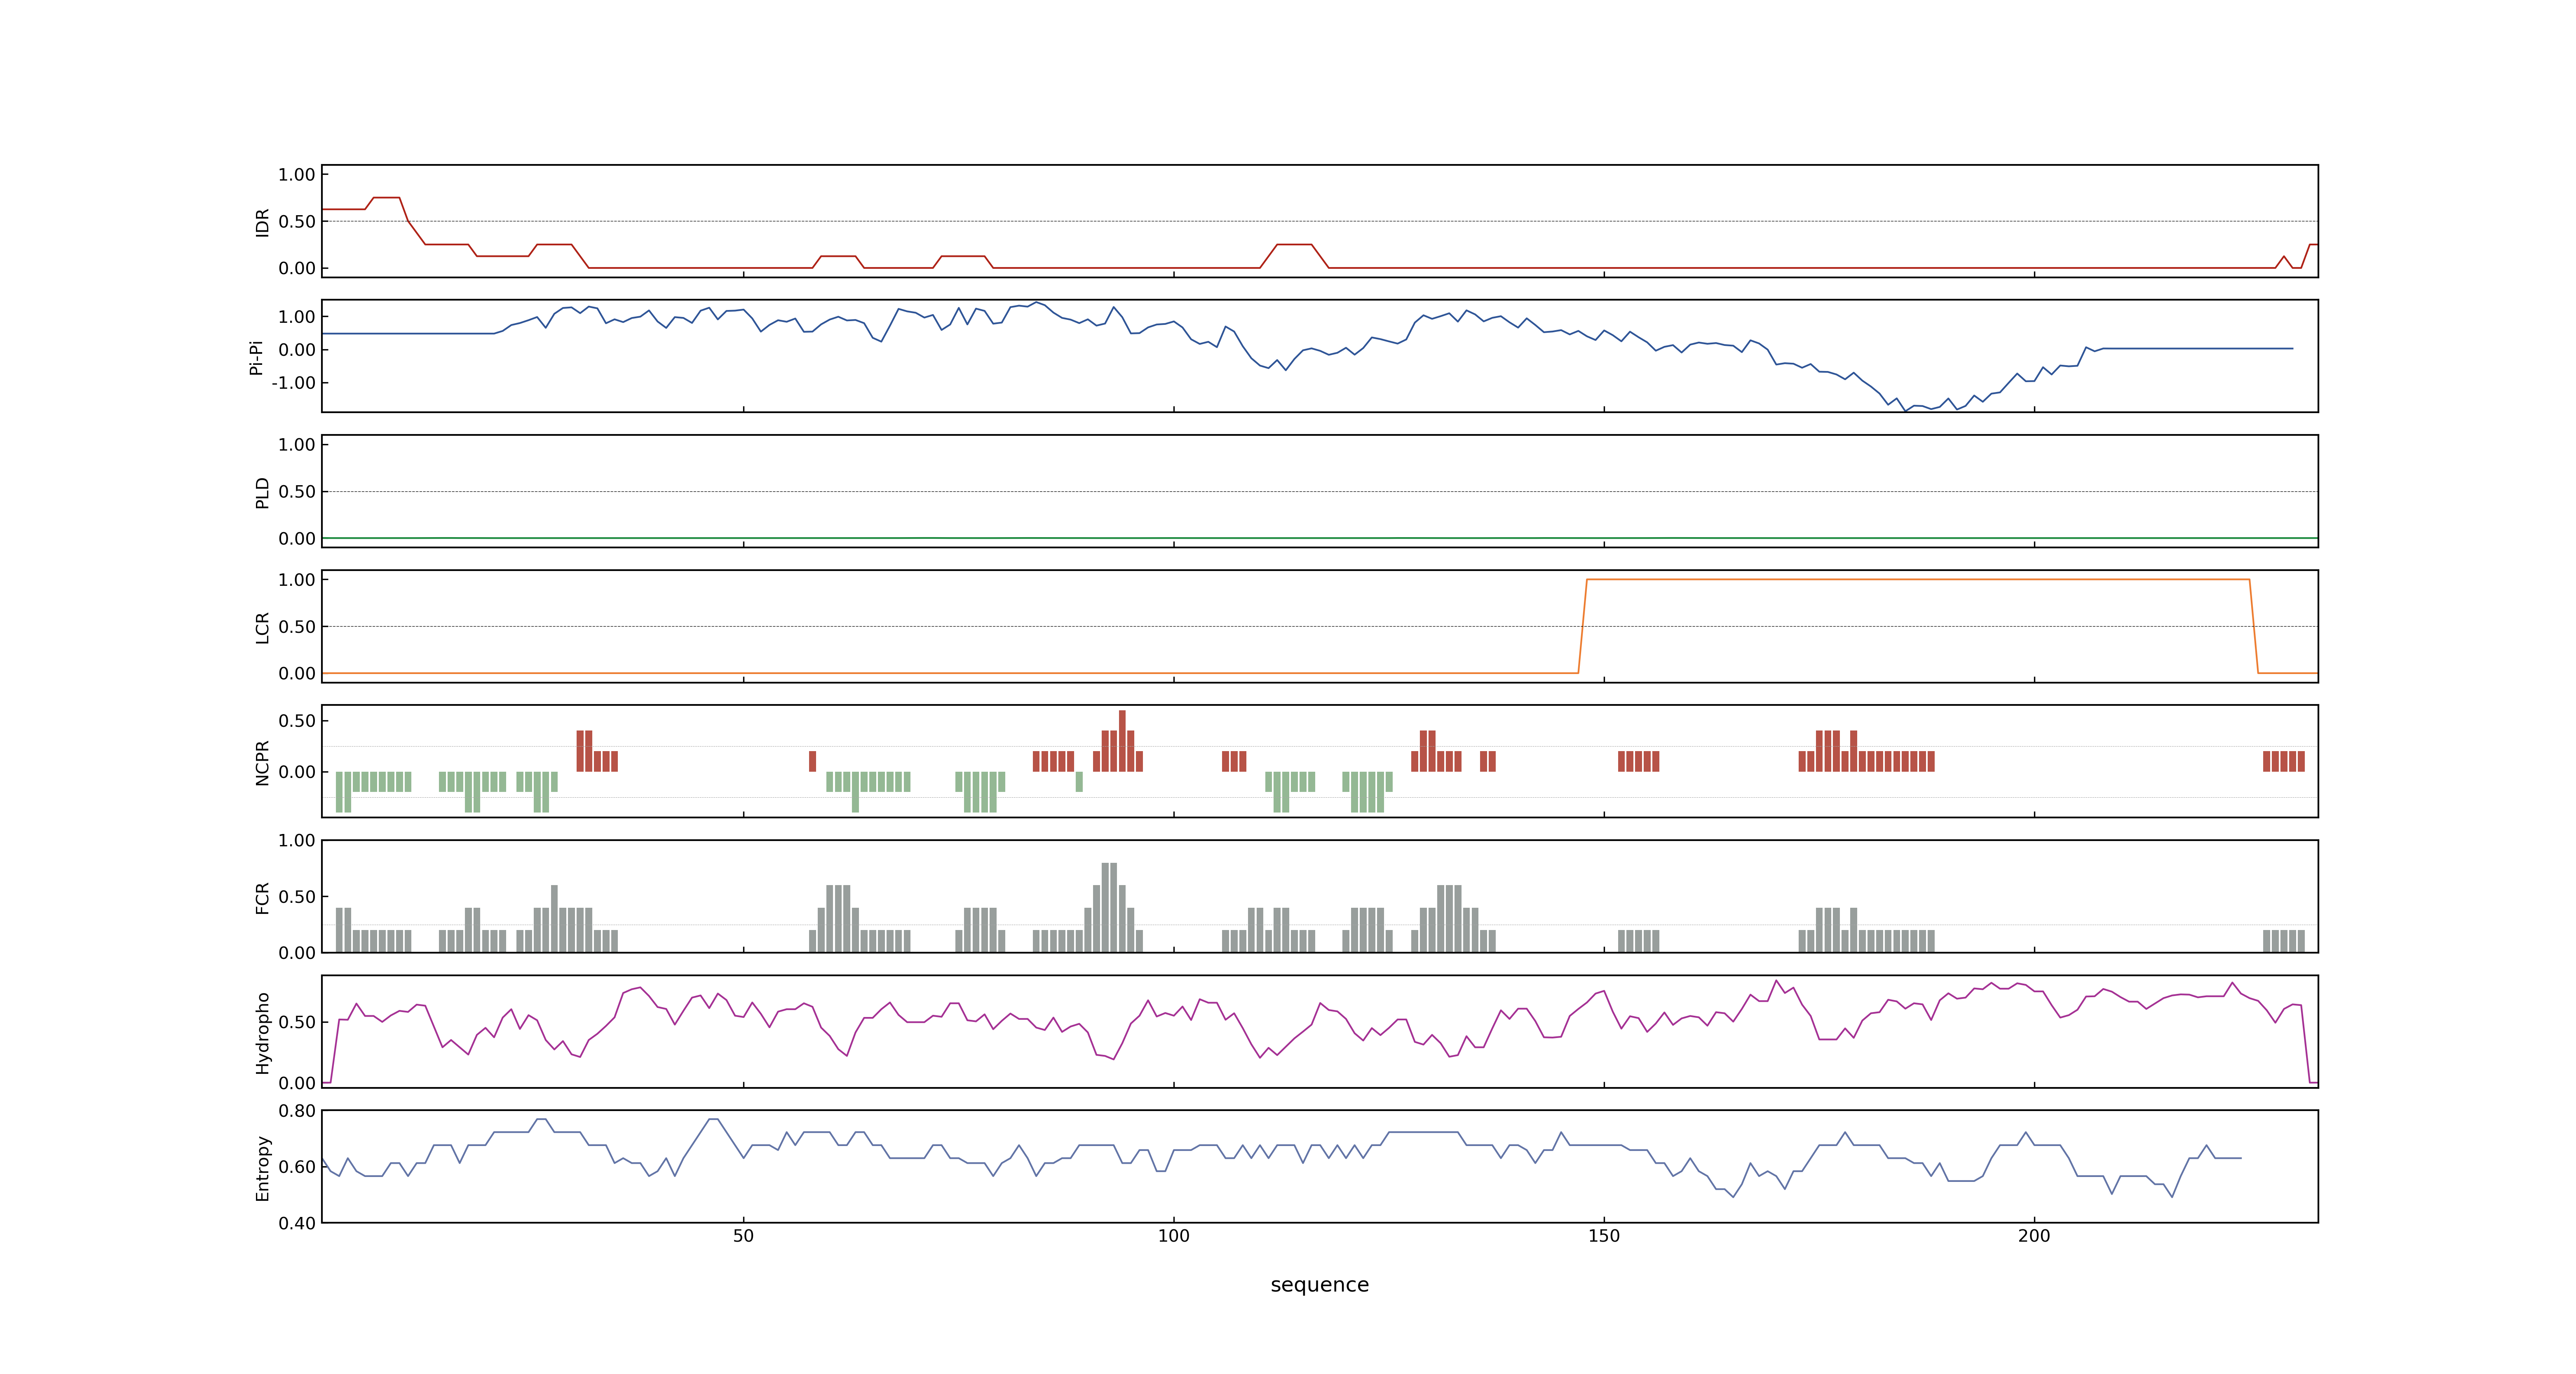The height and width of the screenshot is (1374, 2576).
Task: Click the x-axis tick label 200
Action: (x=2033, y=1236)
